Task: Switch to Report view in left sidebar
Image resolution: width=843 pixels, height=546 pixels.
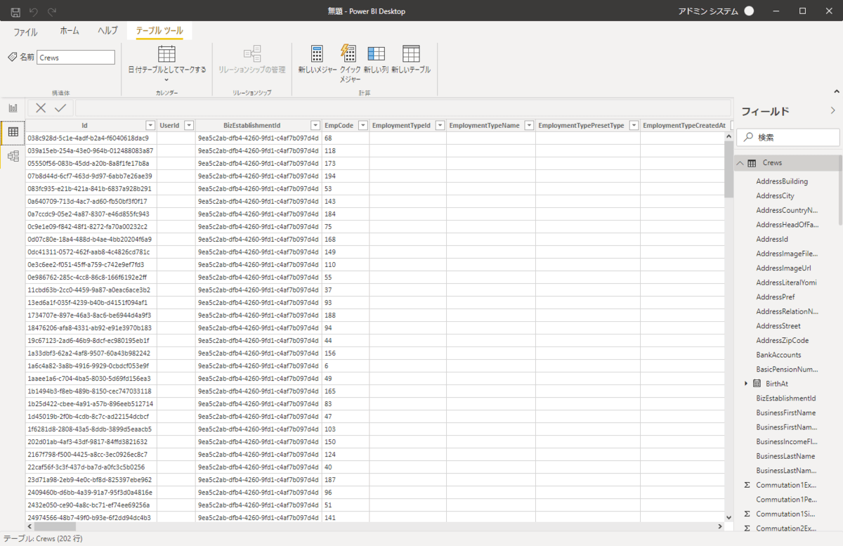Action: (13, 108)
